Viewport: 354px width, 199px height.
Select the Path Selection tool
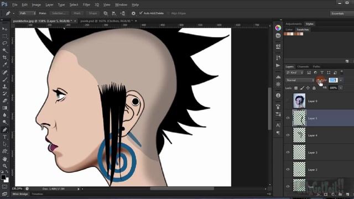pos(5,144)
